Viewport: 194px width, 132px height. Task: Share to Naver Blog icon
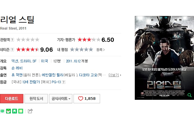2,111
